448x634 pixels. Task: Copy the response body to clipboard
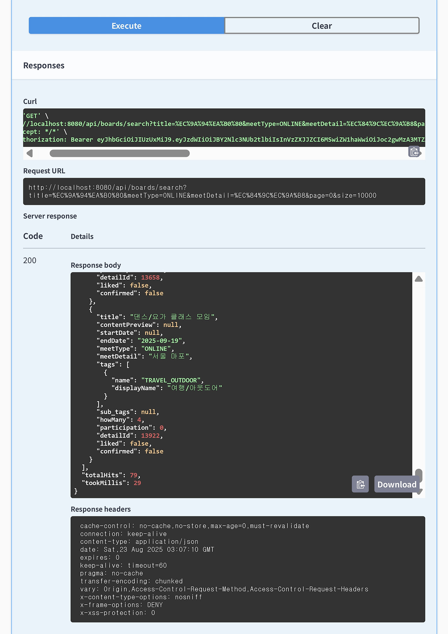[360, 484]
